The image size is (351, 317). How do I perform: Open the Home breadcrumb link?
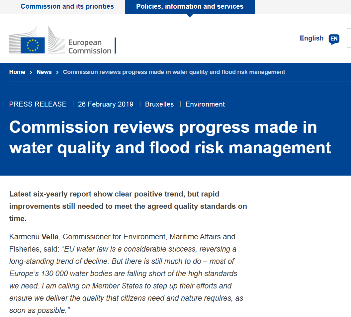17,72
